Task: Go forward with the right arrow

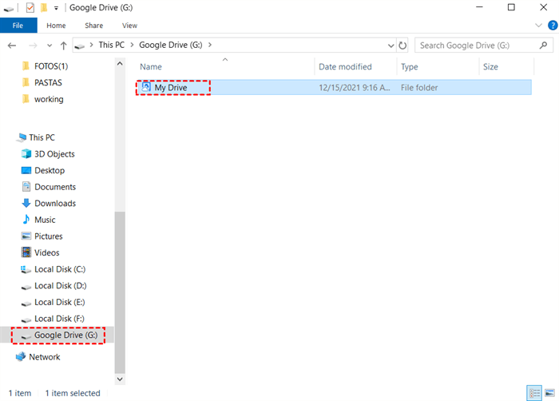Action: click(33, 46)
